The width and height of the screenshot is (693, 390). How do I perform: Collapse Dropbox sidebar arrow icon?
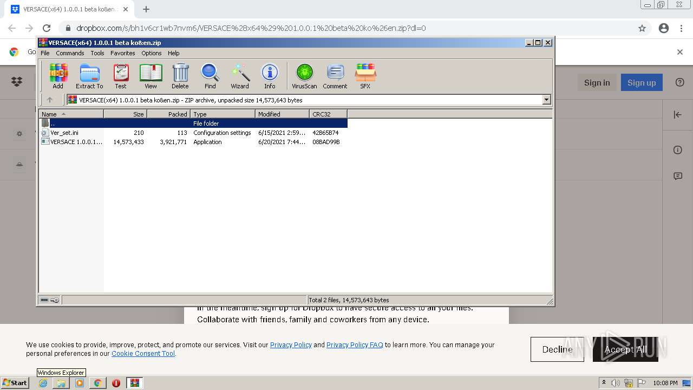click(x=677, y=114)
